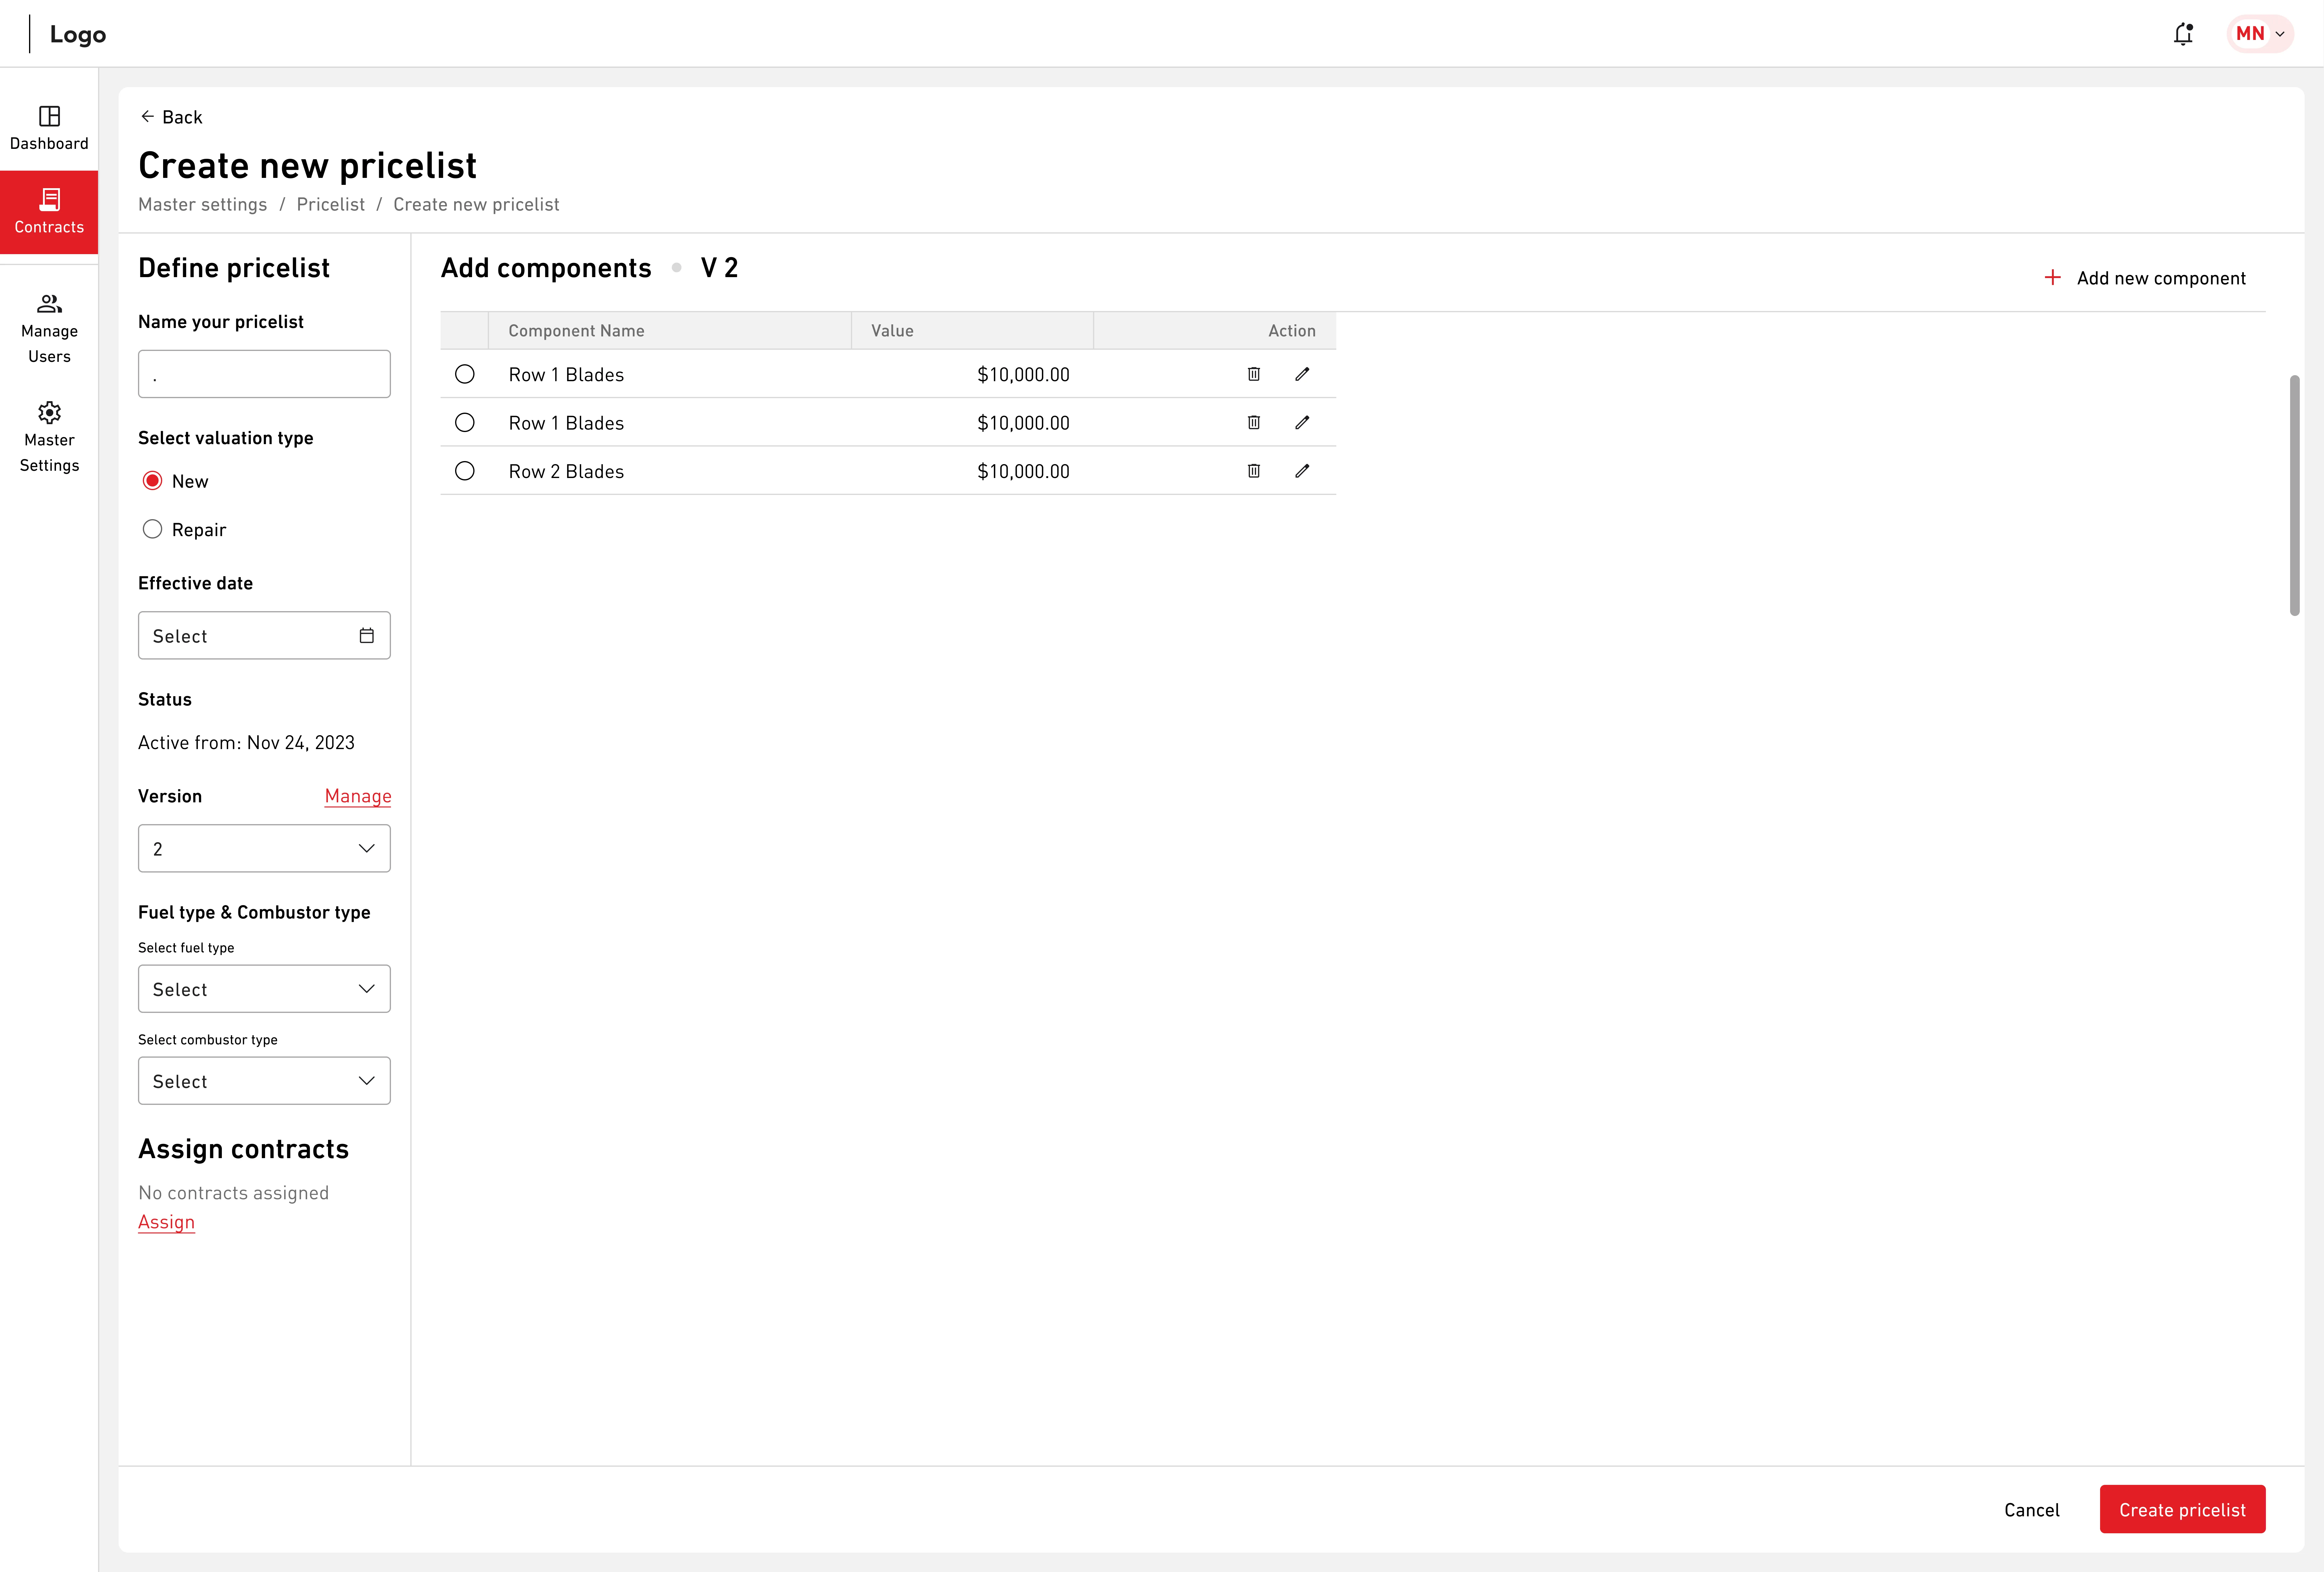Click the Assign contracts link
The height and width of the screenshot is (1572, 2324).
(x=166, y=1222)
